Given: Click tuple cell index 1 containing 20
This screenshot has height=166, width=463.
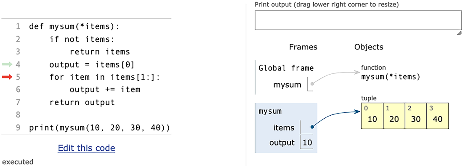Looking at the screenshot, I should tap(394, 116).
